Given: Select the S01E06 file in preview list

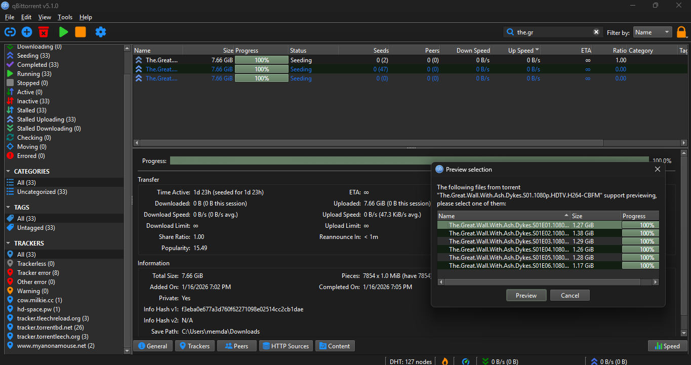Looking at the screenshot, I should coord(548,266).
